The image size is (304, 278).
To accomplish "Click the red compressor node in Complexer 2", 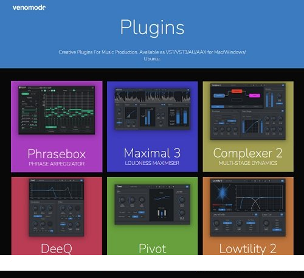I will click(237, 91).
